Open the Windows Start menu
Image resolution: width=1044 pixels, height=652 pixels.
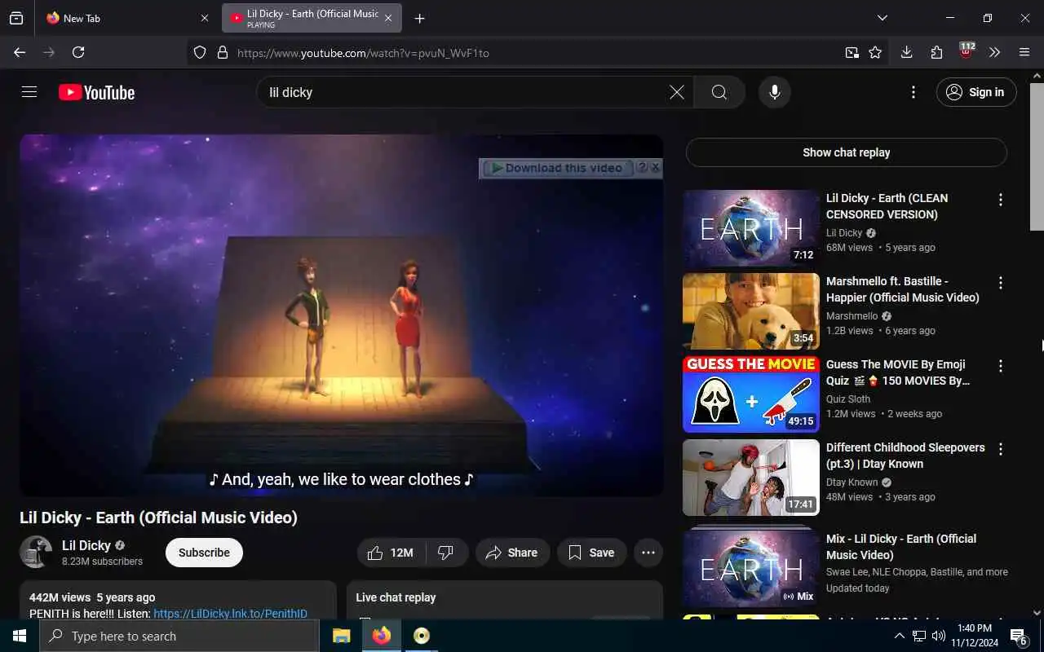coord(20,636)
